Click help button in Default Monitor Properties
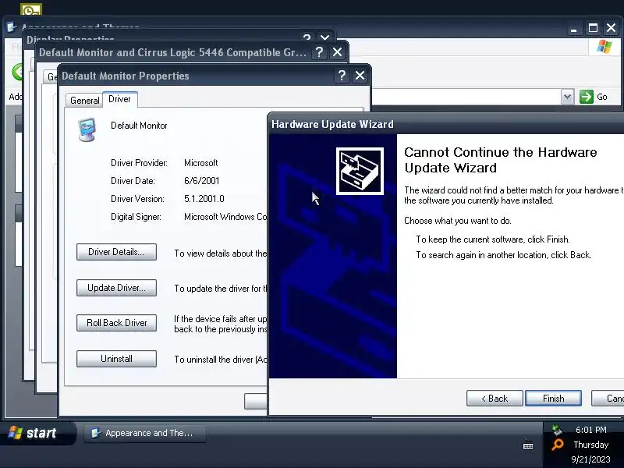The width and height of the screenshot is (624, 468). [x=342, y=75]
